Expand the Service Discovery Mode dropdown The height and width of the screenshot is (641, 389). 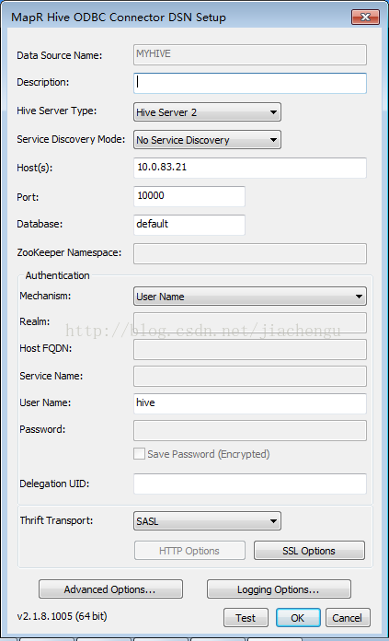click(207, 140)
